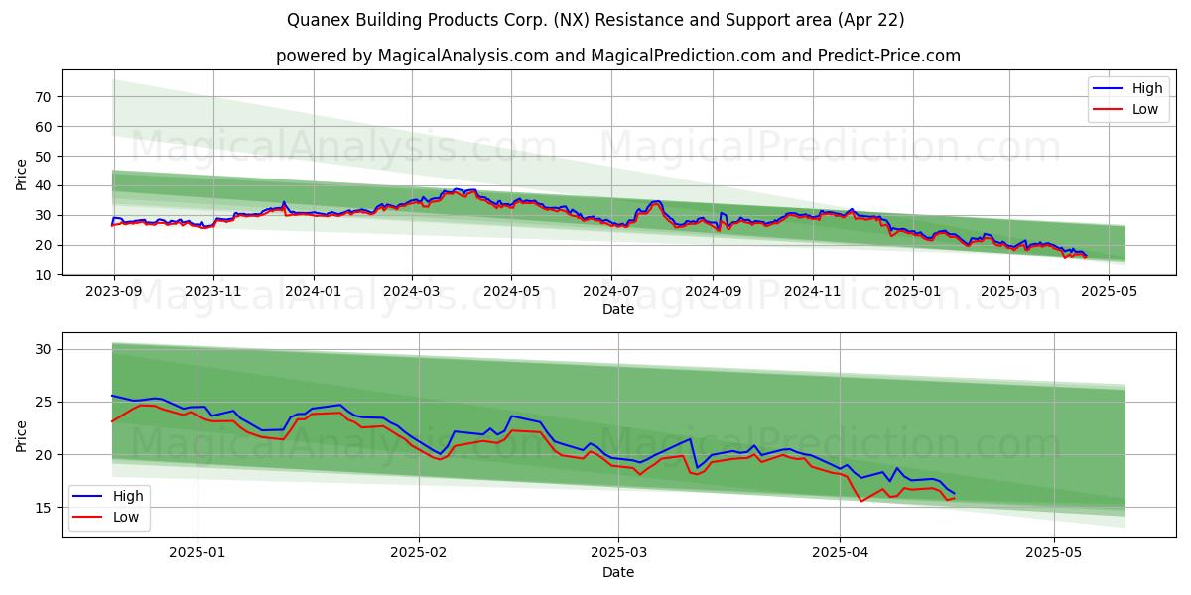Click the '2023-11' date label on top chart
1191x595 pixels.
point(214,292)
